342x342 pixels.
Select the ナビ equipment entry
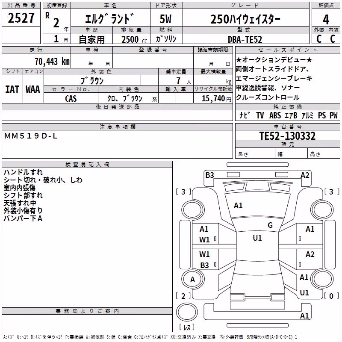pyautogui.click(x=245, y=115)
